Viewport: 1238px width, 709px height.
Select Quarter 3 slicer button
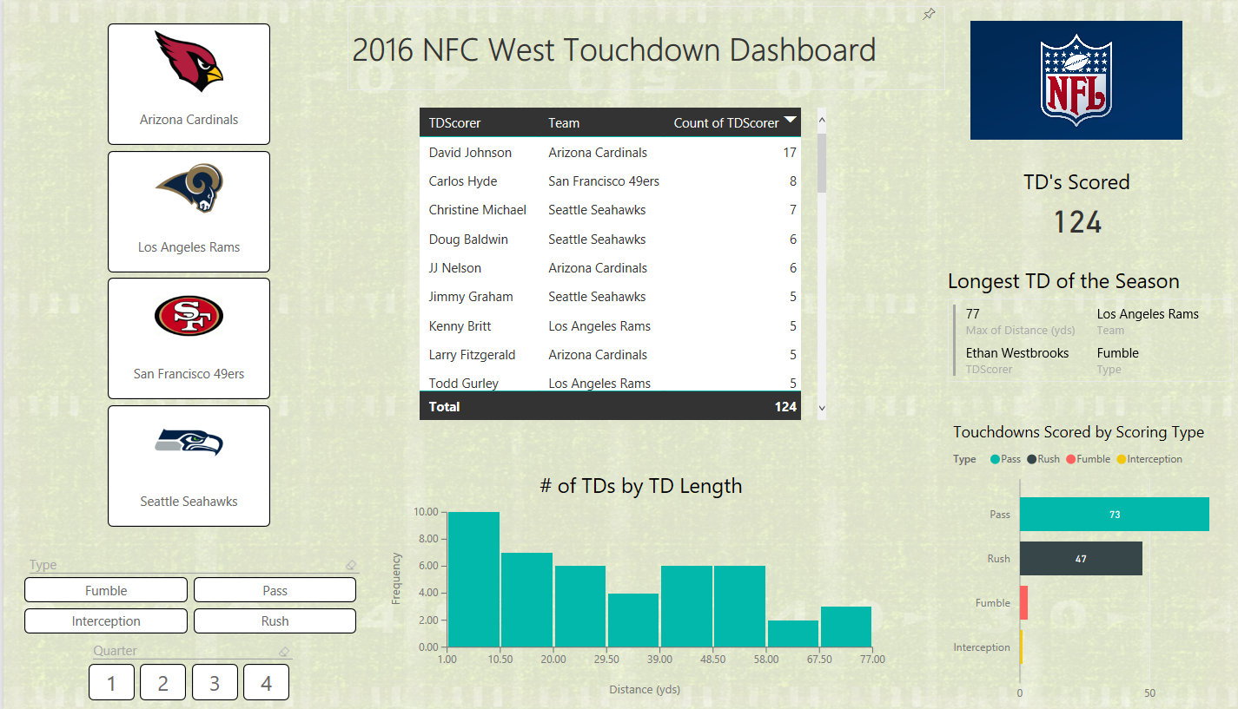215,682
